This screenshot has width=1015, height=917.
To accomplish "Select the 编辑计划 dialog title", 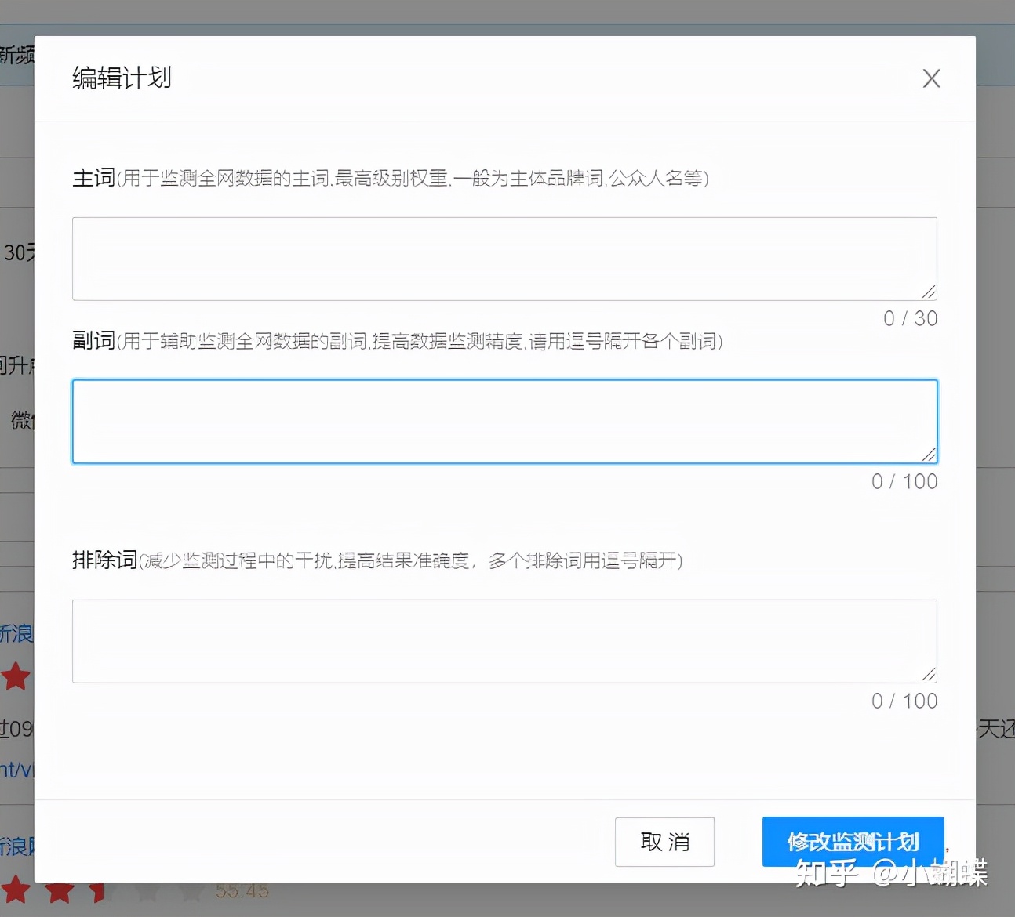I will pos(121,78).
